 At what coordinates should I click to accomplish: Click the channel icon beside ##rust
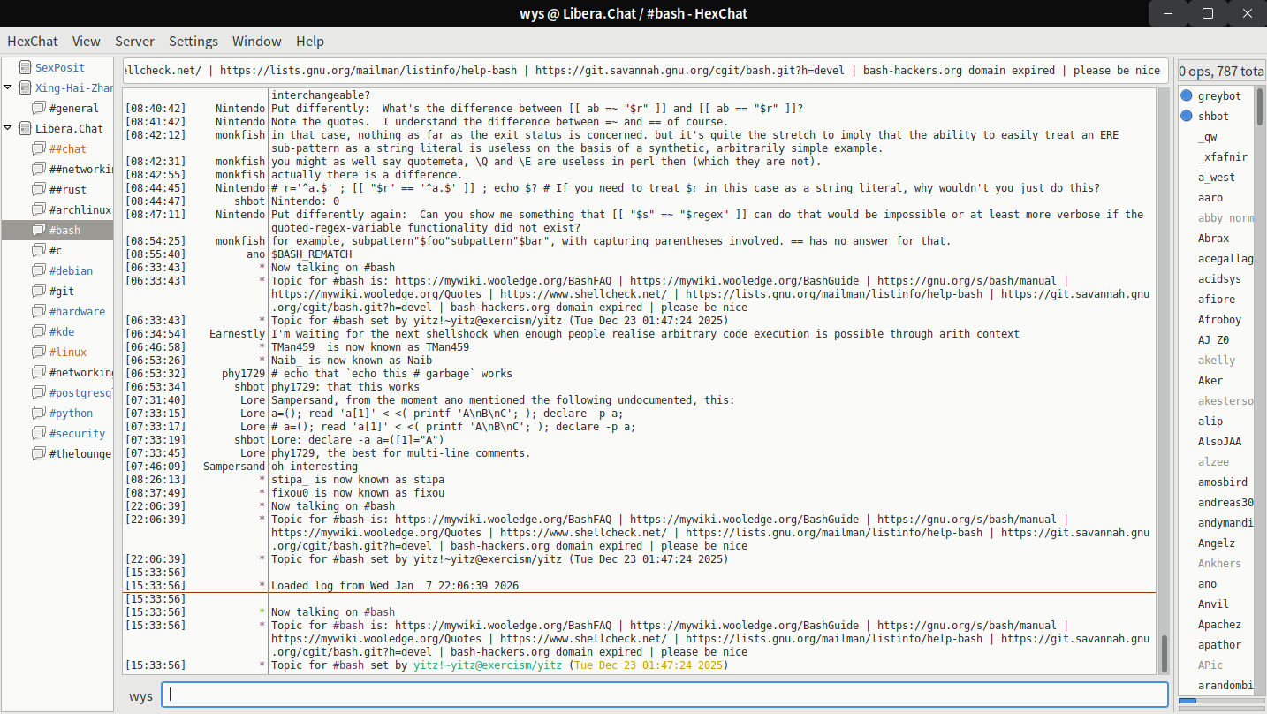[x=38, y=189]
